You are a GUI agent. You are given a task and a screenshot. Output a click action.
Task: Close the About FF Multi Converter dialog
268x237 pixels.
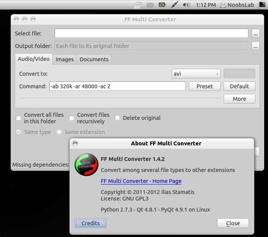point(75,143)
